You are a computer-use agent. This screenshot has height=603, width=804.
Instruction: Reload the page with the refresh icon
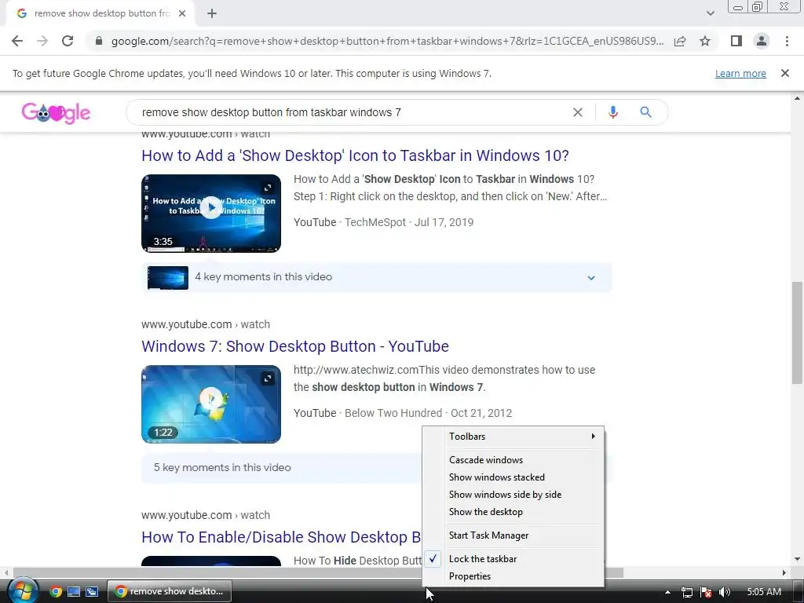68,41
